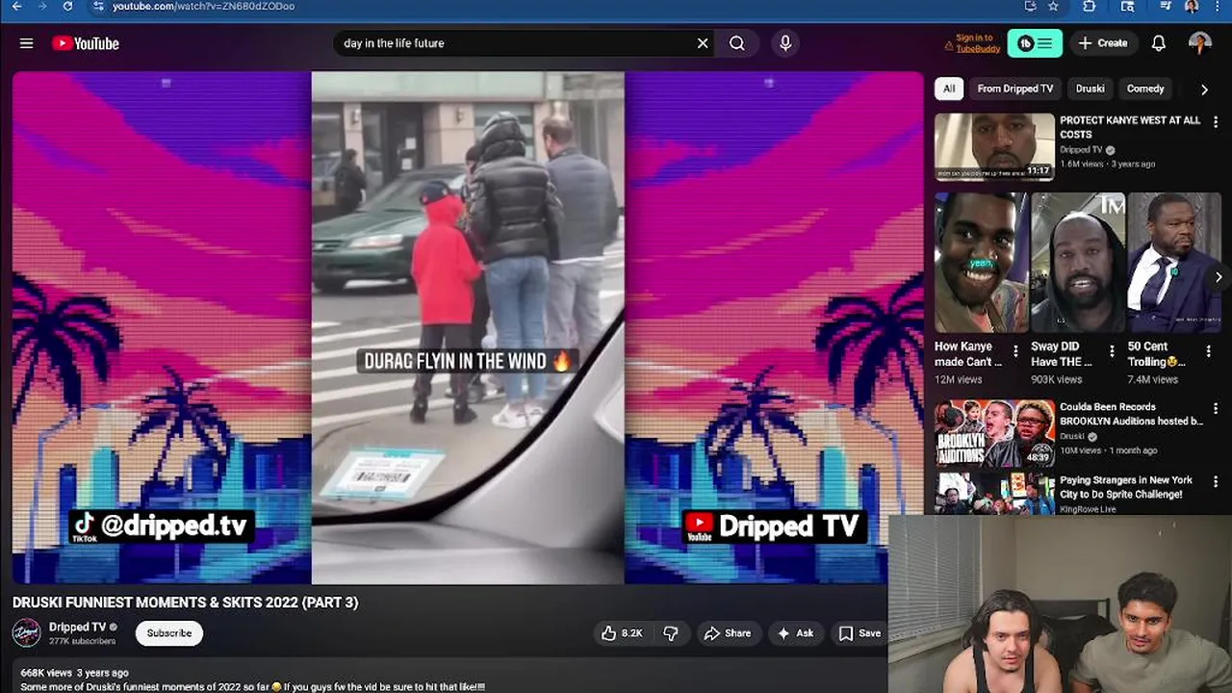The image size is (1232, 693).
Task: Click the browser back arrow
Action: [x=16, y=6]
